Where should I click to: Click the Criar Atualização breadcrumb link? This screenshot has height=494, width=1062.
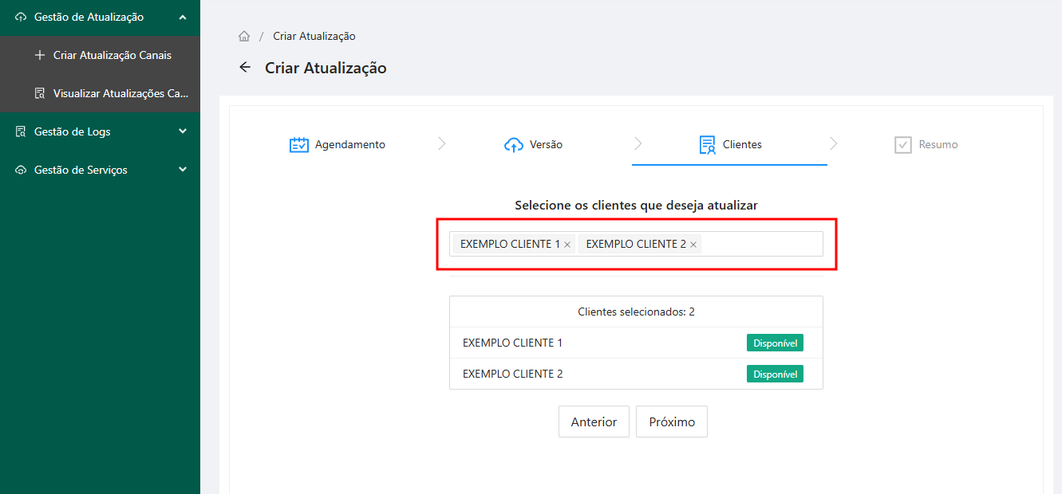click(314, 37)
